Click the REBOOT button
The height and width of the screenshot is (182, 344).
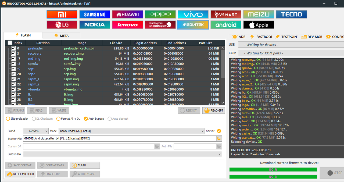click(x=189, y=110)
